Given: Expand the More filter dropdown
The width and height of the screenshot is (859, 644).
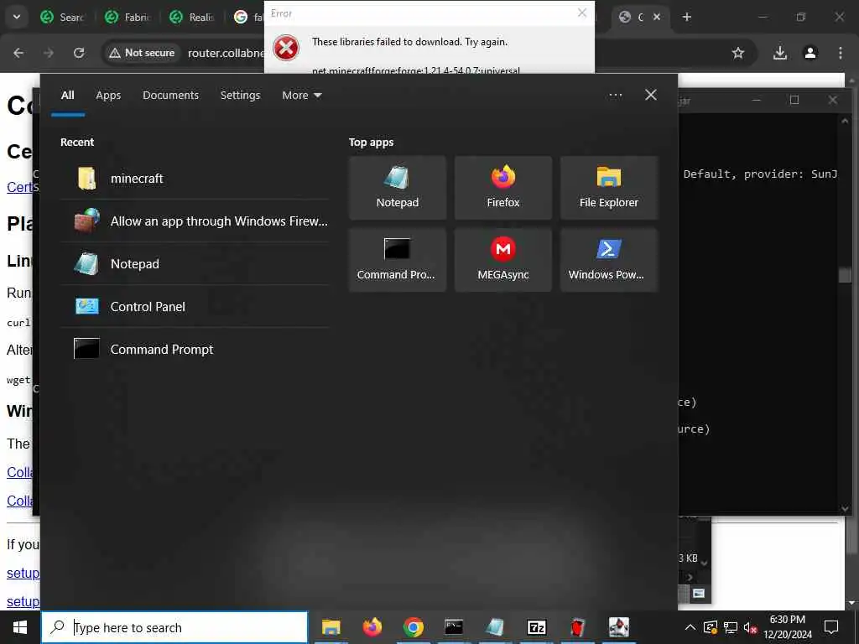Looking at the screenshot, I should pyautogui.click(x=302, y=96).
